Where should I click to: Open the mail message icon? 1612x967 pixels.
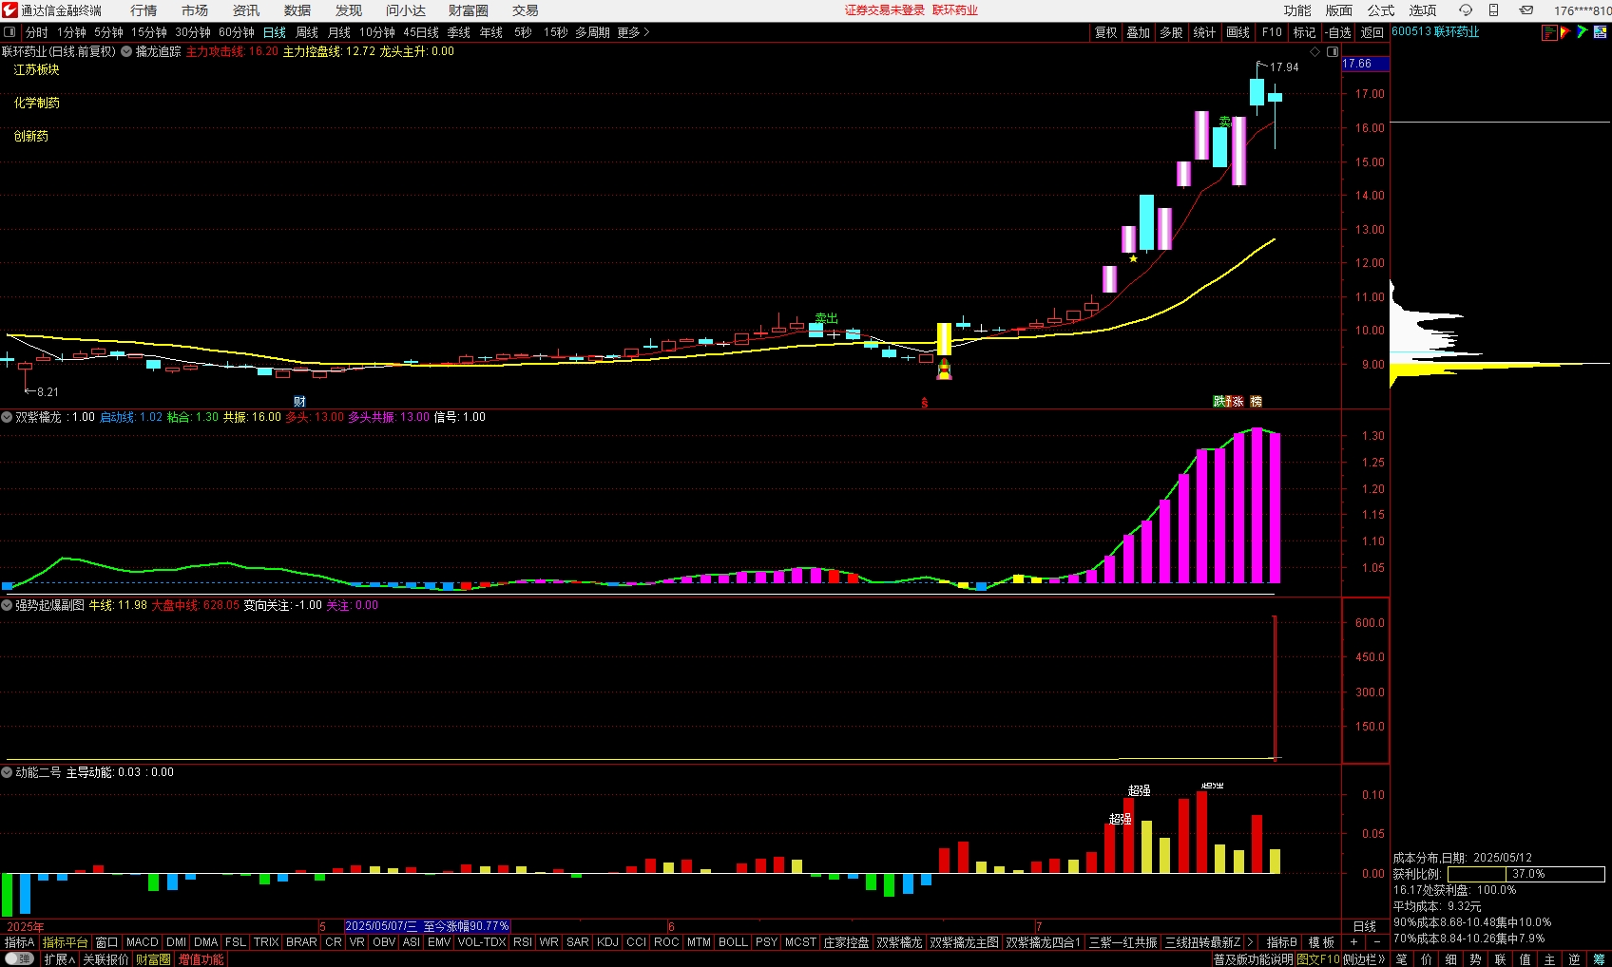1526,10
